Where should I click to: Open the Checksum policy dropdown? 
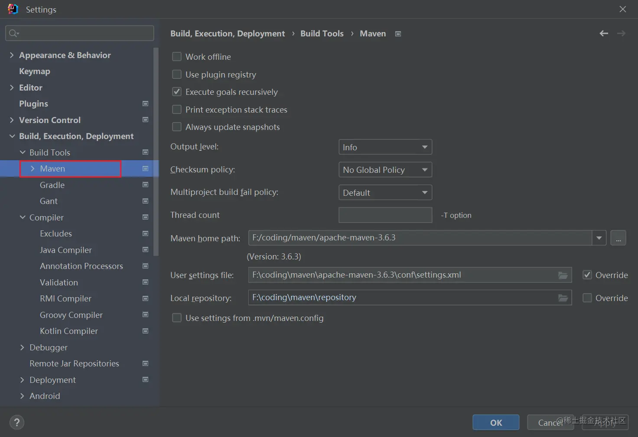point(385,170)
